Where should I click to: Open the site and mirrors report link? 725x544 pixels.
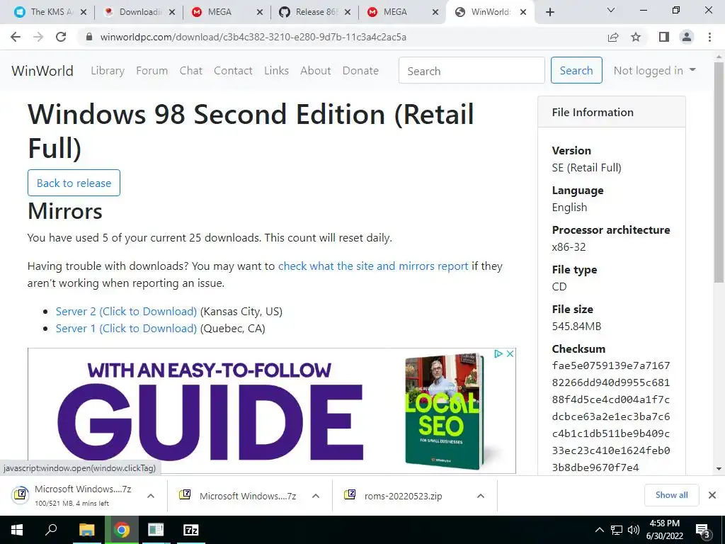(373, 266)
